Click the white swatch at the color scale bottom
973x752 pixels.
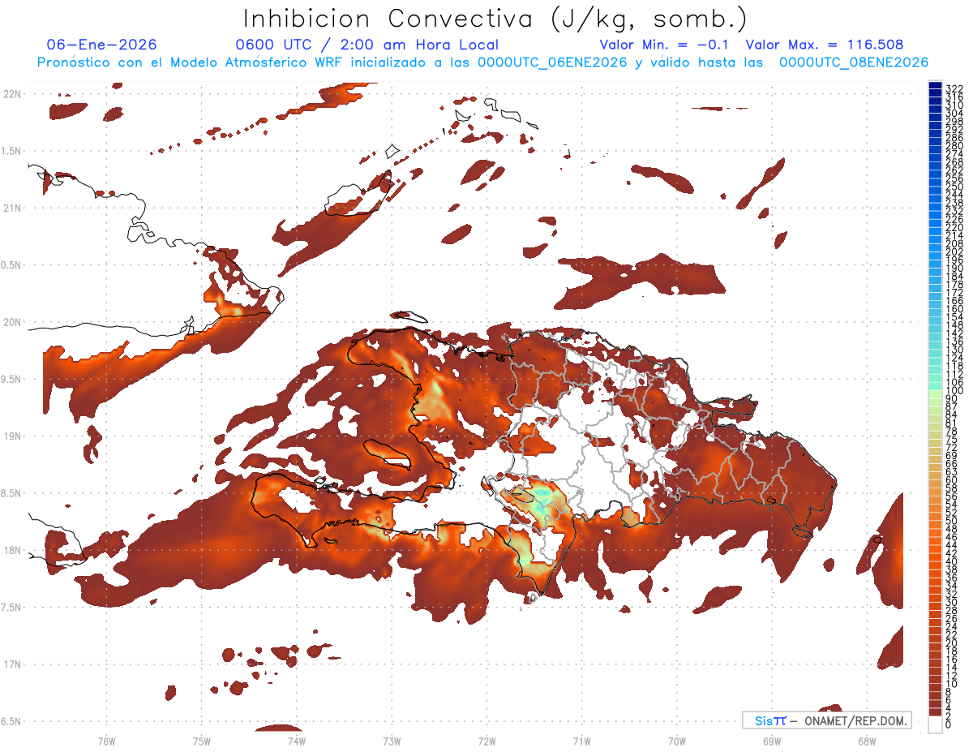click(x=935, y=724)
